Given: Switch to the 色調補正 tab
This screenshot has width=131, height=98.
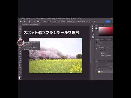Looking at the screenshot, I should click(x=102, y=40).
